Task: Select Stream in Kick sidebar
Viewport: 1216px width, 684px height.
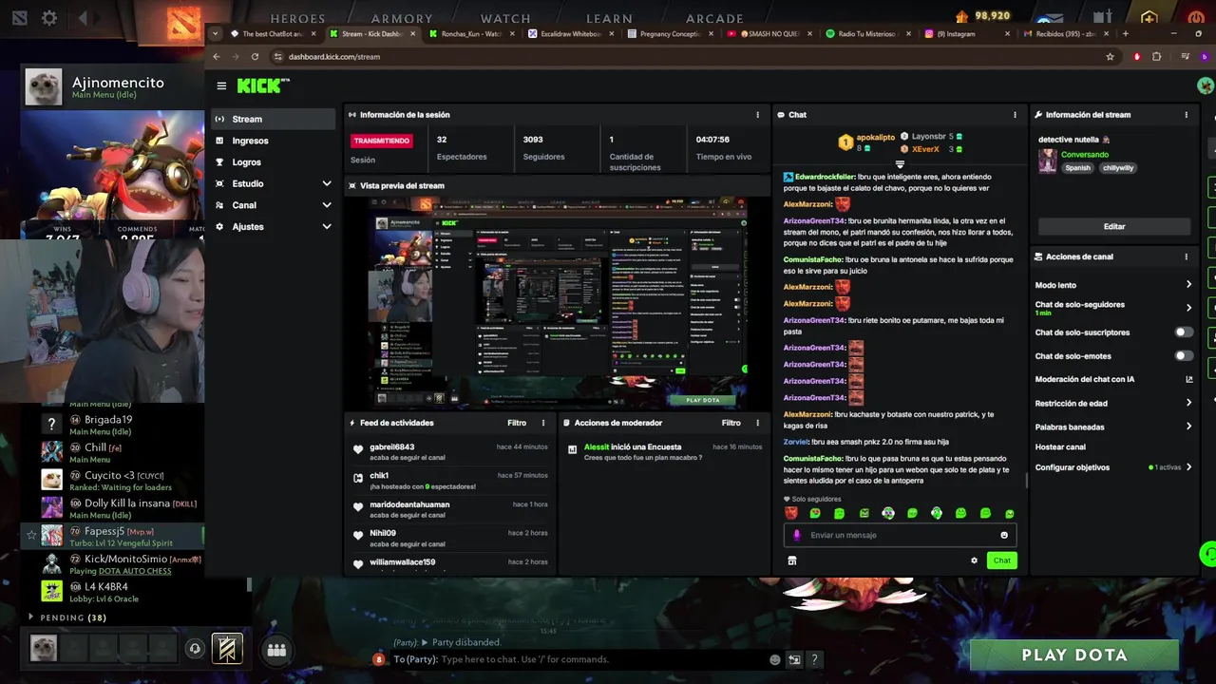Action: pyautogui.click(x=273, y=119)
